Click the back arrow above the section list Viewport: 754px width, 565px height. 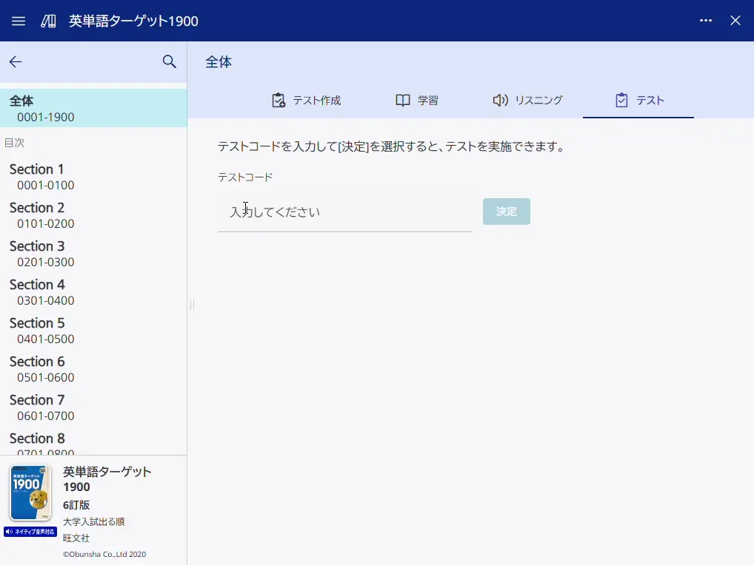click(x=15, y=62)
